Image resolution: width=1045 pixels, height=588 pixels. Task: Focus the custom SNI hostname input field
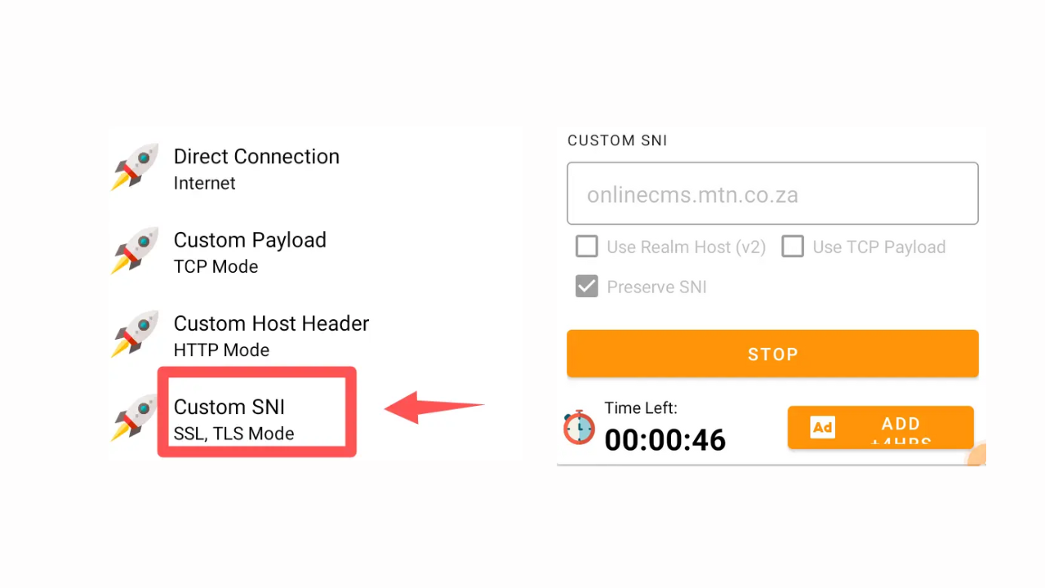[x=772, y=194]
